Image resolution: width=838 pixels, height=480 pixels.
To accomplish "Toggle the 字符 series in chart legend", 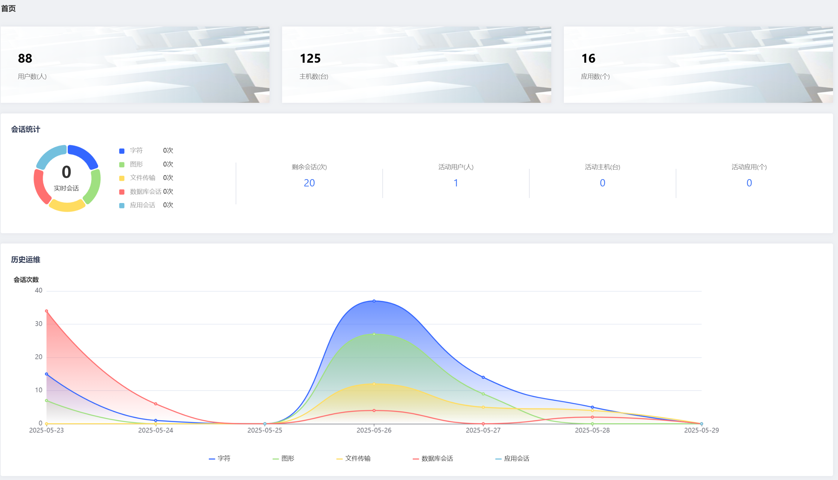I will tap(219, 458).
